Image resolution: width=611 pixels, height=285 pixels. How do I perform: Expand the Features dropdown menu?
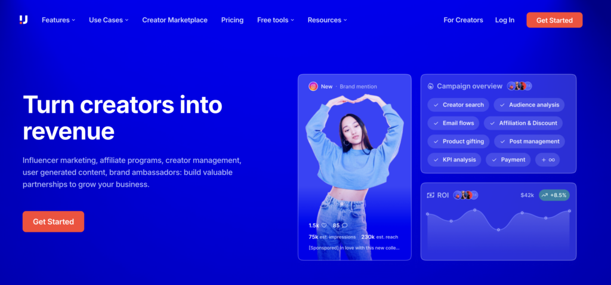coord(58,20)
